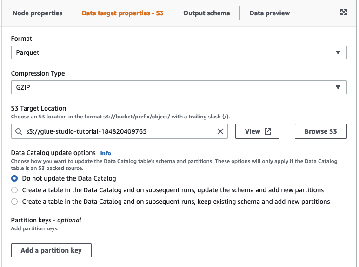Screen dimensions: 359x267
Task: Switch to the Node properties tab
Action: click(x=37, y=13)
